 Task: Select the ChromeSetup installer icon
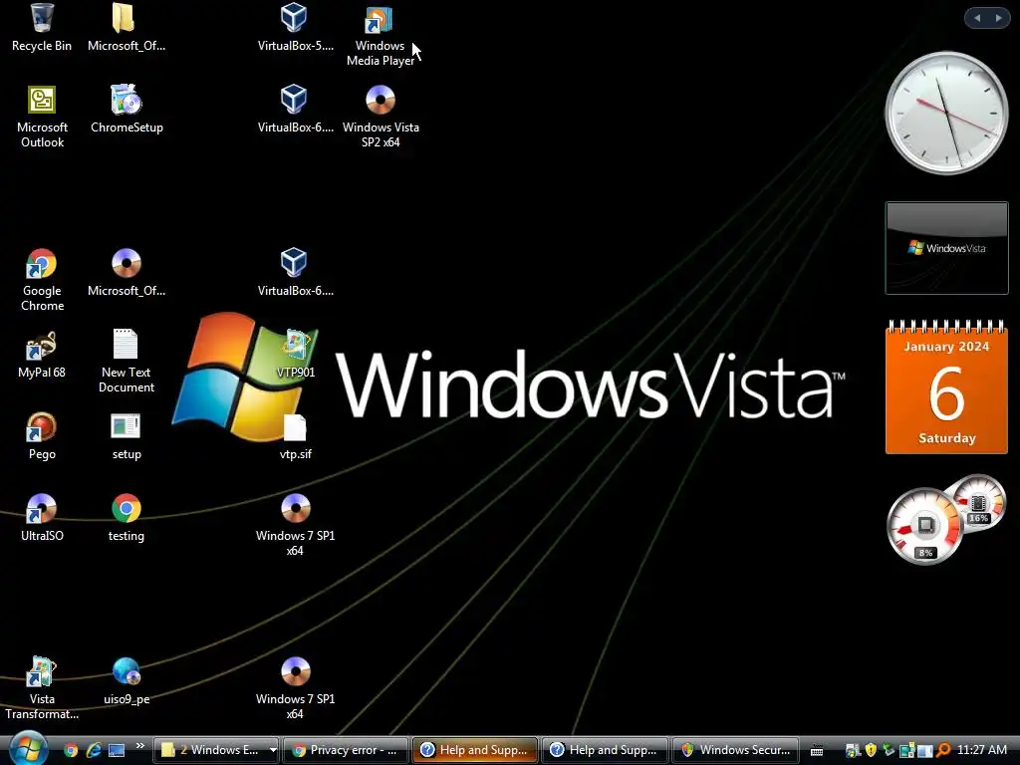pos(127,110)
